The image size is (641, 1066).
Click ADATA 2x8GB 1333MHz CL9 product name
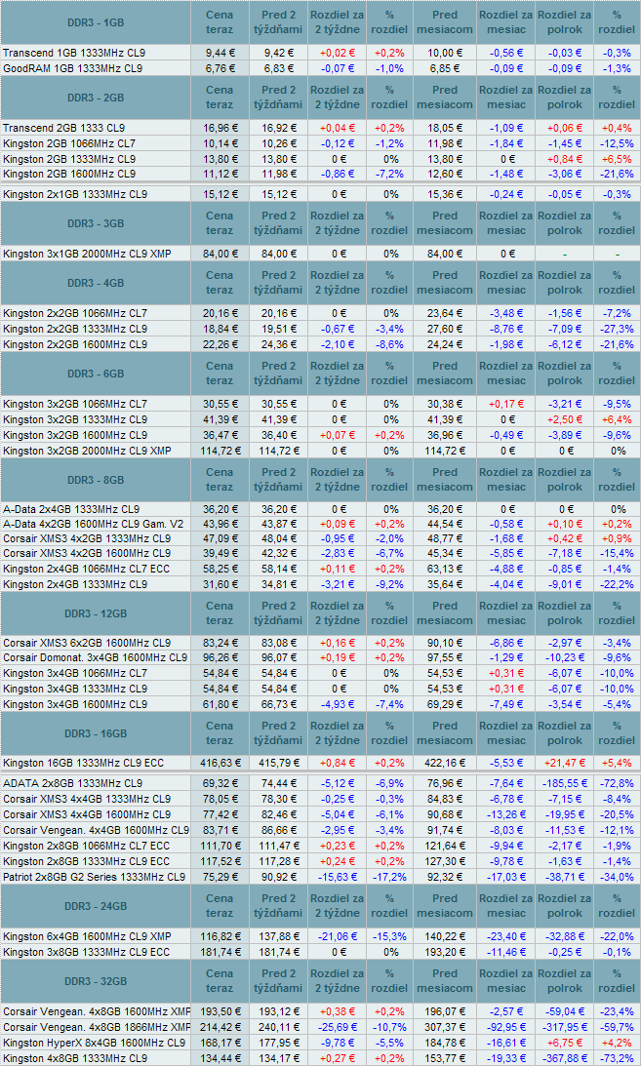click(72, 783)
